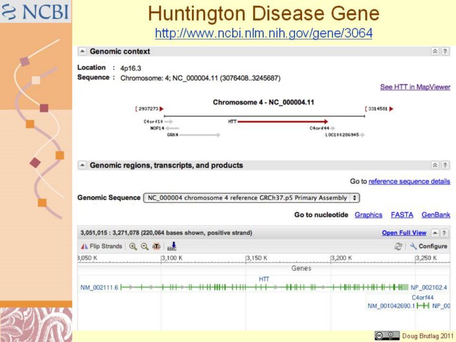Collapse Genomic regions, transcripts, and products section

(82, 165)
